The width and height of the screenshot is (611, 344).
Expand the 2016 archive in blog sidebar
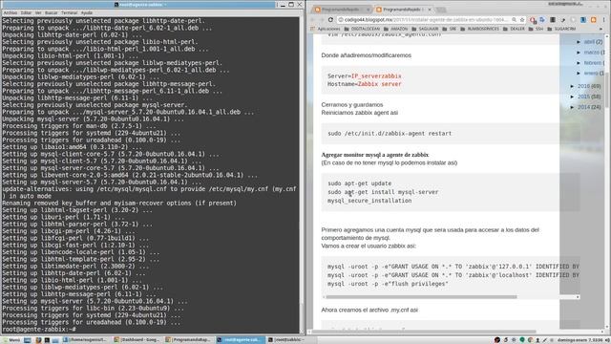click(x=572, y=86)
